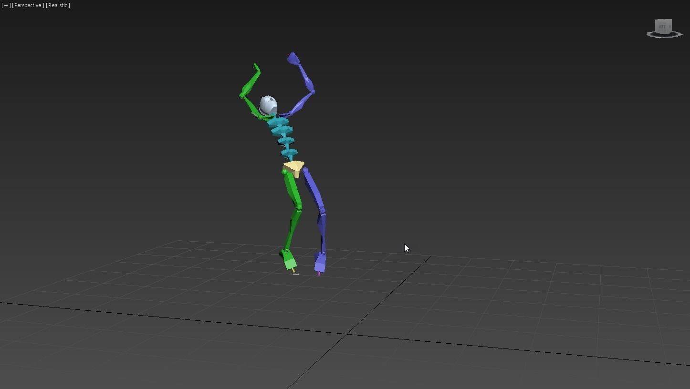Click the LEFT face of the ViewCube
Viewport: 690px width, 389px height.
tap(663, 26)
